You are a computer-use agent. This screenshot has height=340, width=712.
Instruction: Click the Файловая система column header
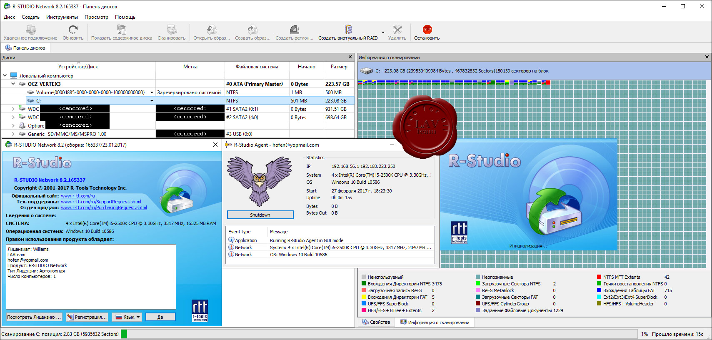(257, 67)
